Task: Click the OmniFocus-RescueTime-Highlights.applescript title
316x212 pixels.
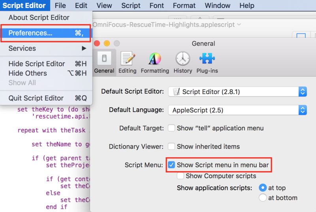Action: [164, 25]
